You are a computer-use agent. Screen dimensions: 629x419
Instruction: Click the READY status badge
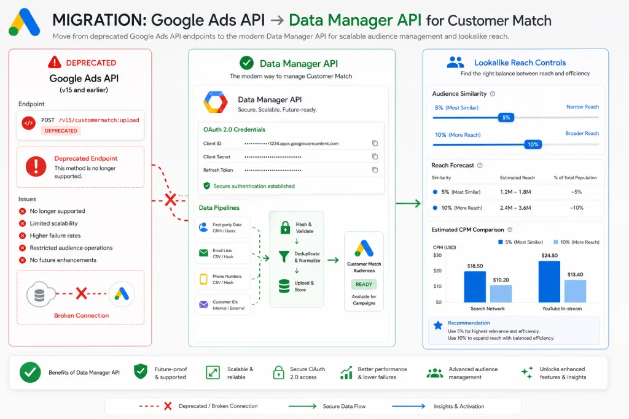click(364, 285)
